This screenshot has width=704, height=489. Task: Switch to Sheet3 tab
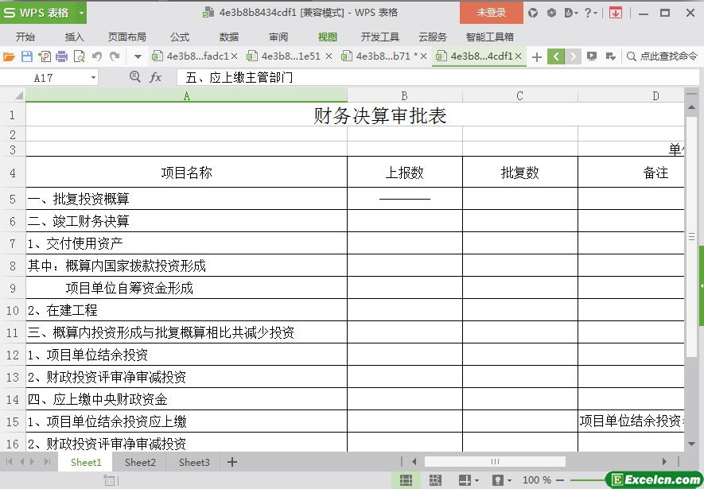[x=194, y=462]
